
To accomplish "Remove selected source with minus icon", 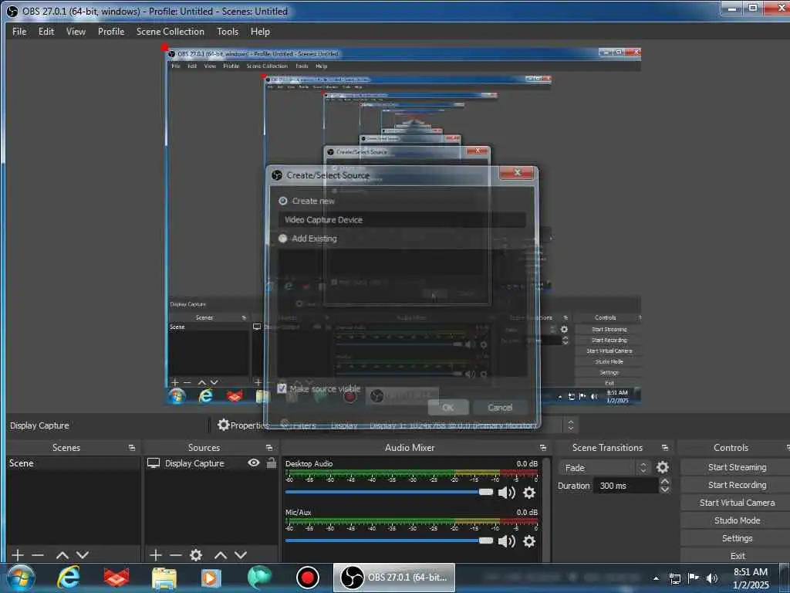I will 176,555.
